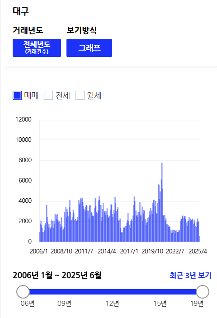Click the 19년 slider tick label
This screenshot has width=217, height=318.
coord(197,304)
